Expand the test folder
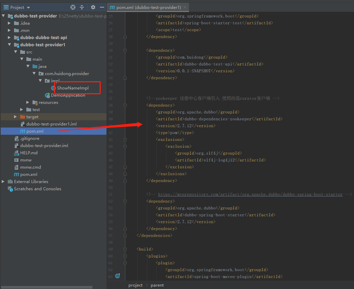This screenshot has width=354, height=289. 22,110
